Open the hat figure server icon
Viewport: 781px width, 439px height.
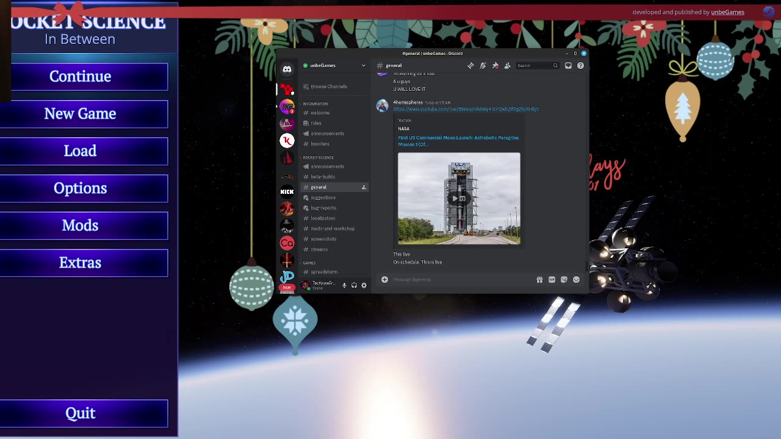click(287, 226)
